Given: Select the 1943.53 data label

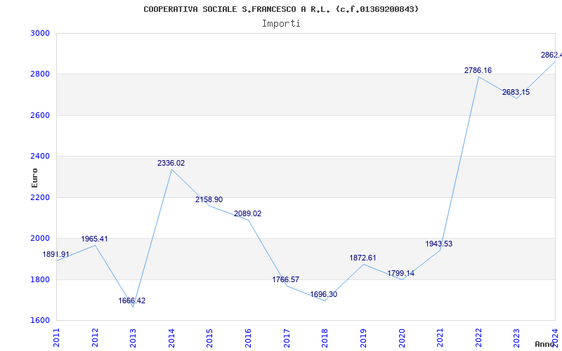Looking at the screenshot, I should click(438, 244).
